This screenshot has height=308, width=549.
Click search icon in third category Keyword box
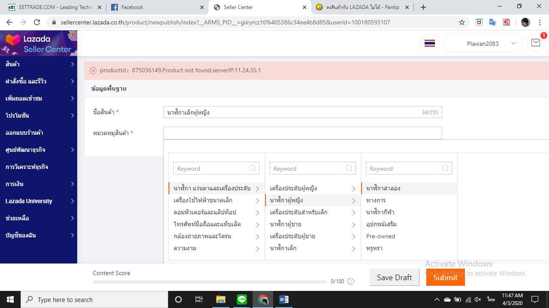[445, 168]
